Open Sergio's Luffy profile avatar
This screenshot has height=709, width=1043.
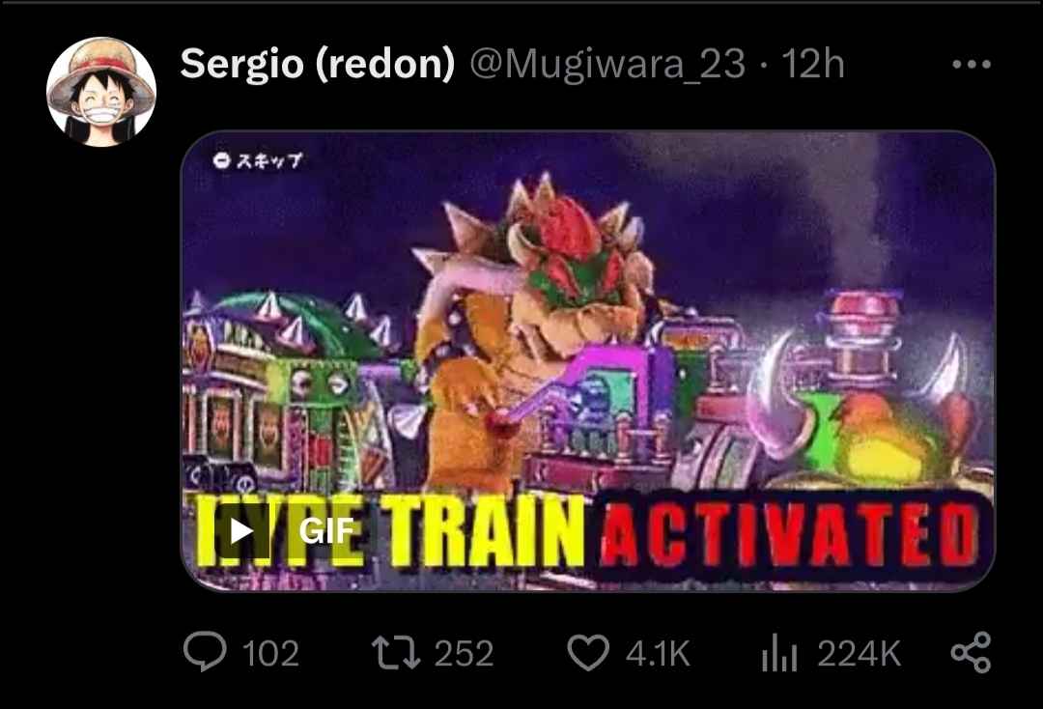point(101,92)
